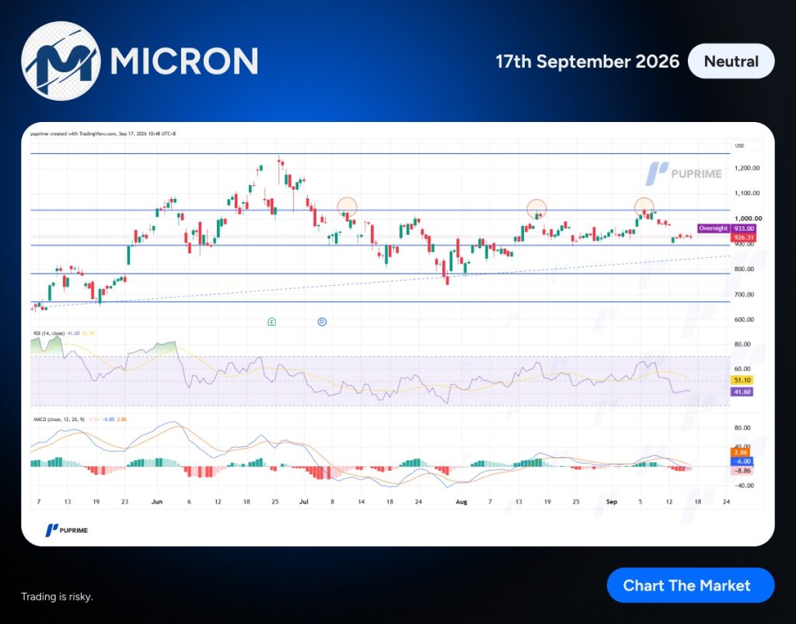Click the 700.00 price axis label

tap(744, 295)
